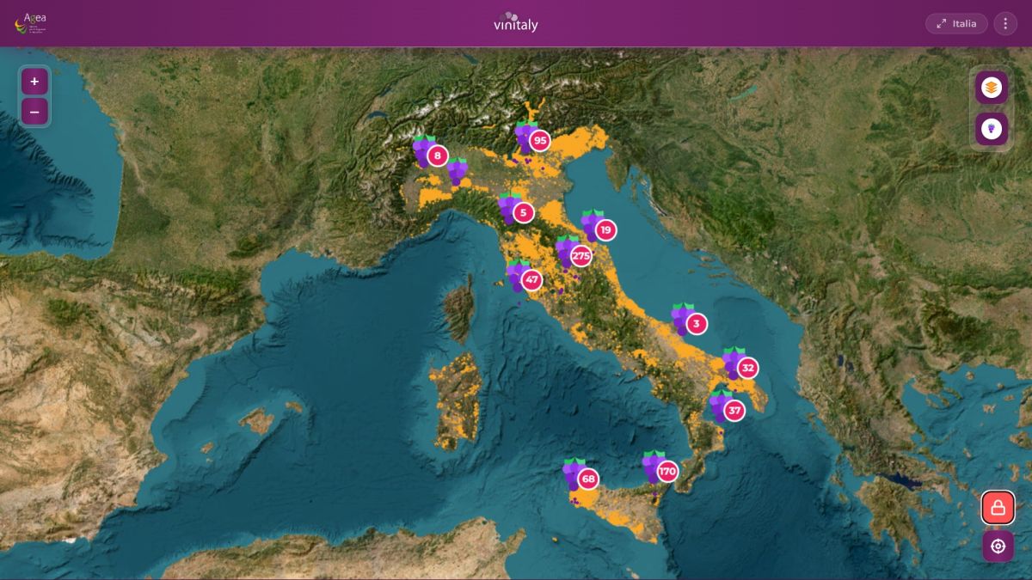Click the grape cluster marked 32
The image size is (1032, 580).
tap(740, 367)
